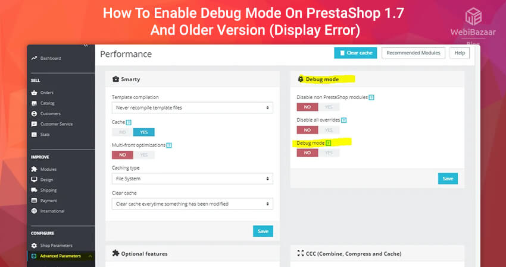Viewport: 506px width, 267px height.
Task: Open the Template compilation dropdown
Action: pyautogui.click(x=192, y=108)
